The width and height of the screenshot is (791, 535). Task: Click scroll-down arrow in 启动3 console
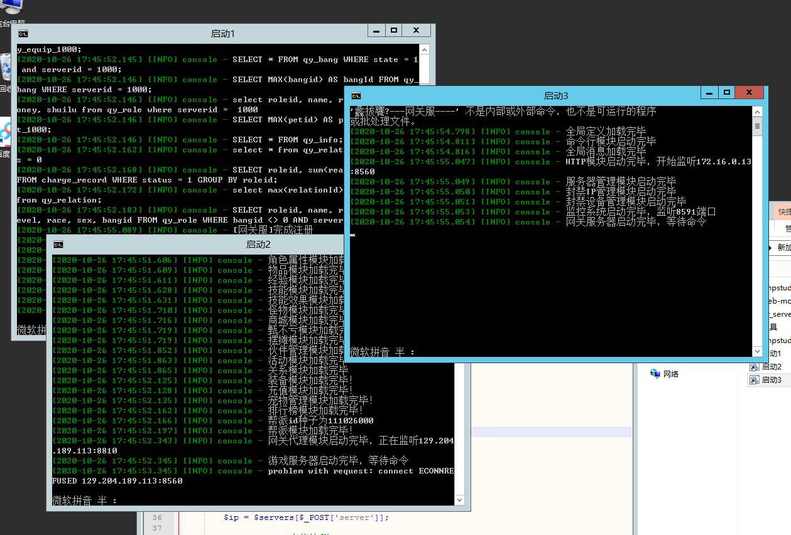click(x=757, y=352)
